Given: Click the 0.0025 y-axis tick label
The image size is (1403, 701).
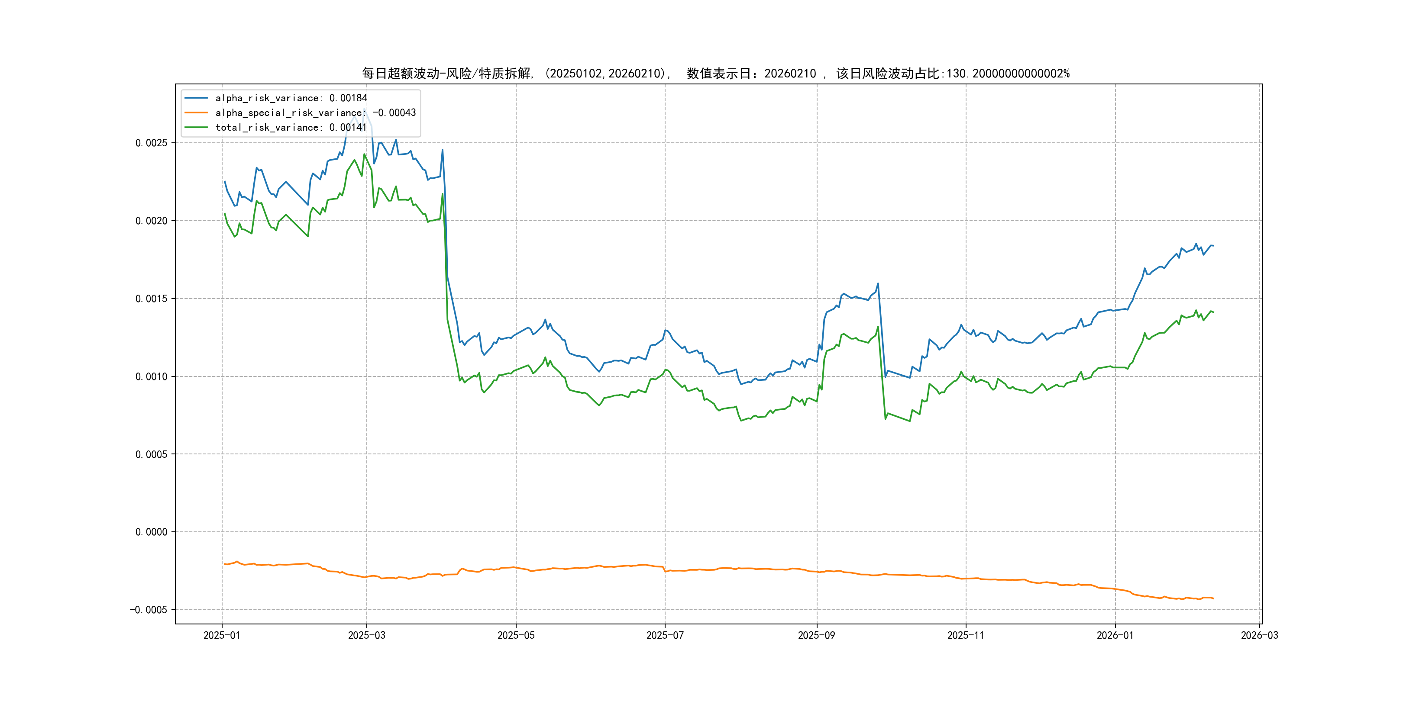Looking at the screenshot, I should point(152,143).
